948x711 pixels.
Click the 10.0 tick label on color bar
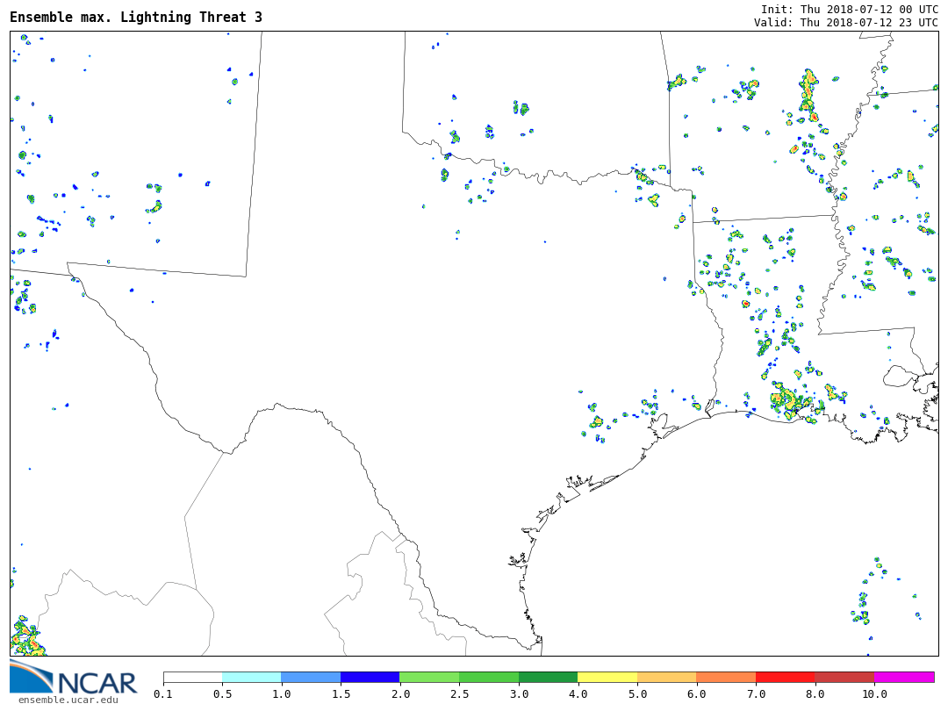tap(874, 694)
